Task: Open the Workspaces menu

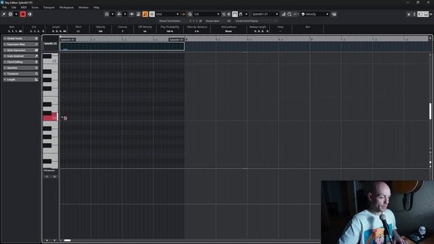Action: click(66, 7)
